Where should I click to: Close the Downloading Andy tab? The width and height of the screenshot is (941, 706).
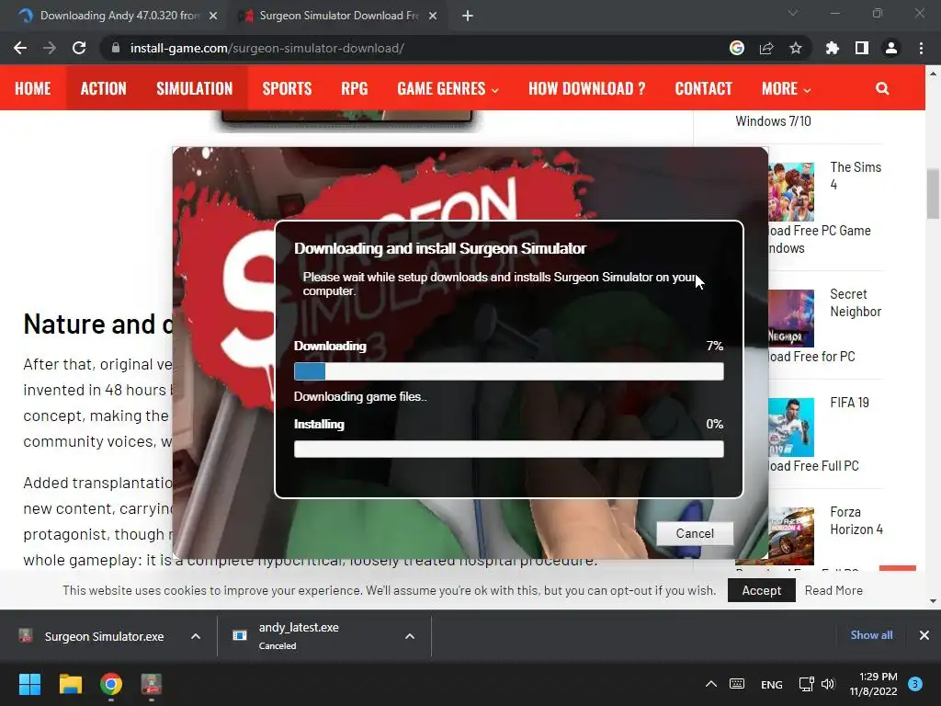213,16
